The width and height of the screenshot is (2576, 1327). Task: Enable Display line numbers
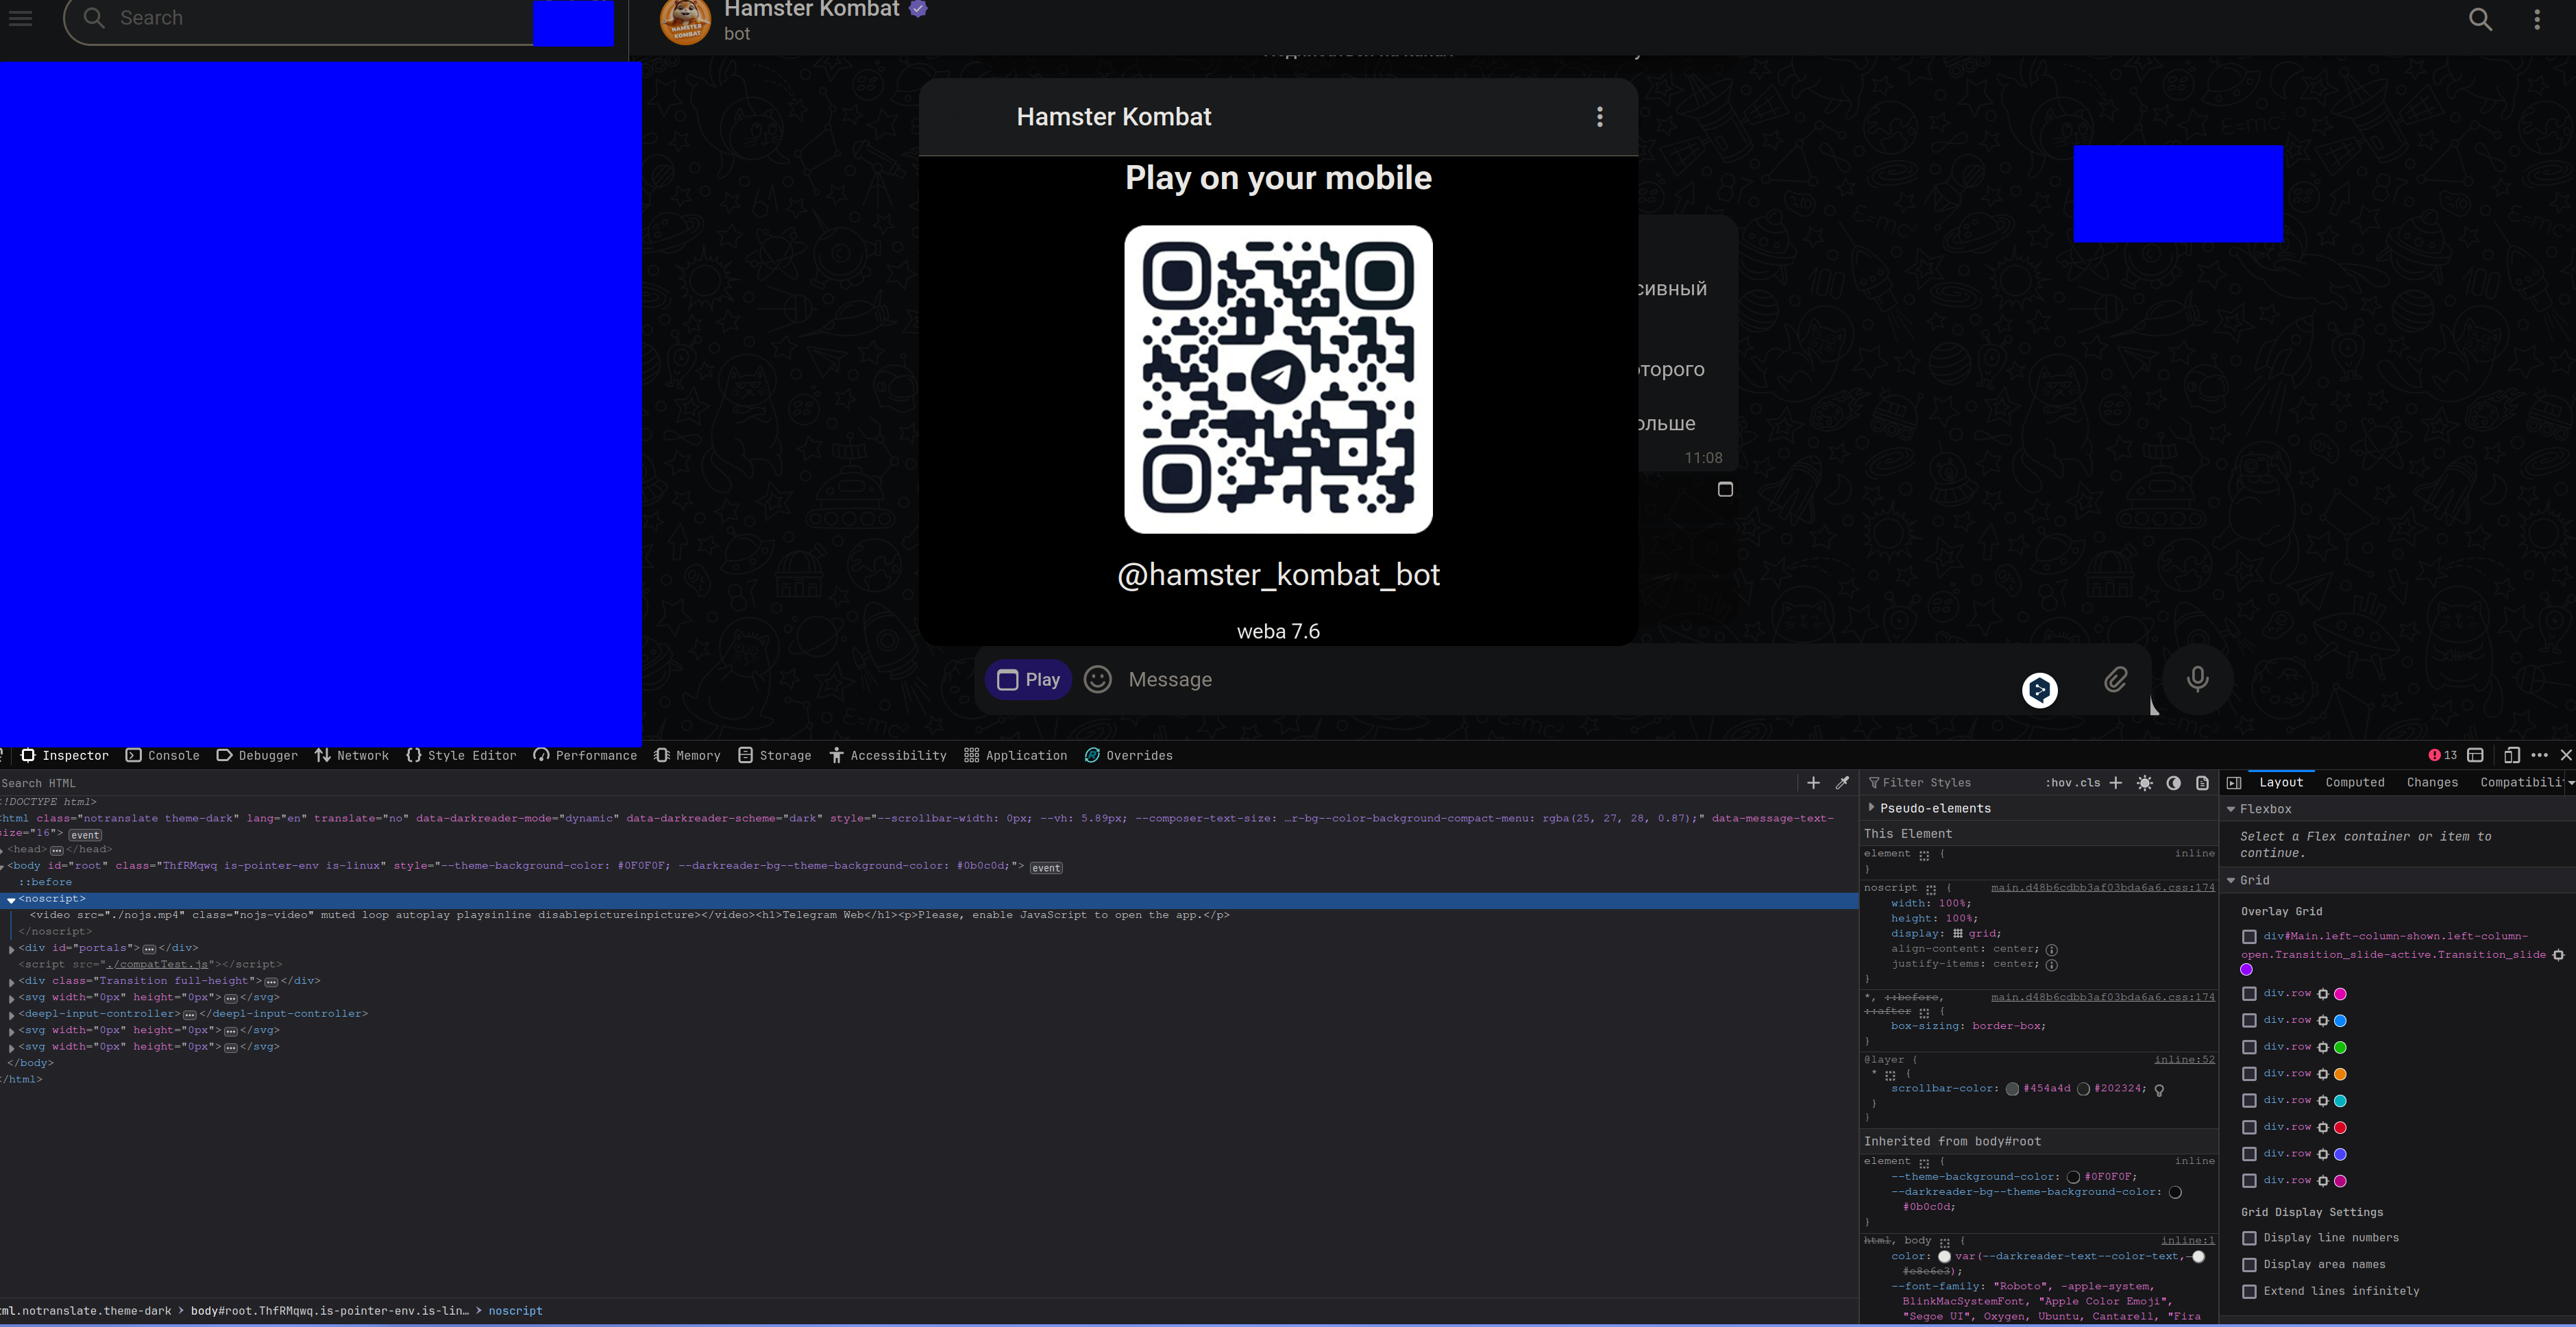(2249, 1238)
